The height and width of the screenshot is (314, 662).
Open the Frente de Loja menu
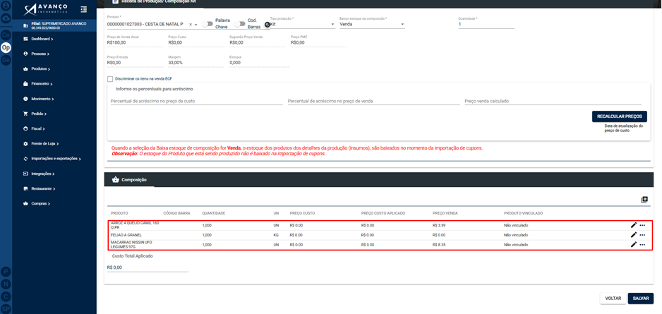tap(44, 144)
